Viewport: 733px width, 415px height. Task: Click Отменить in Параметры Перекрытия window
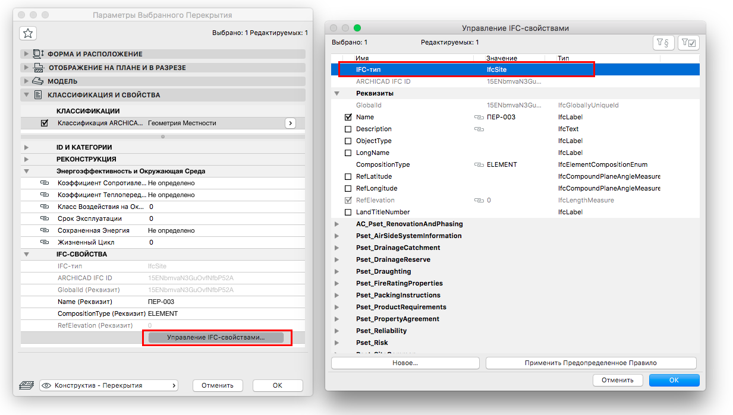[x=218, y=385]
